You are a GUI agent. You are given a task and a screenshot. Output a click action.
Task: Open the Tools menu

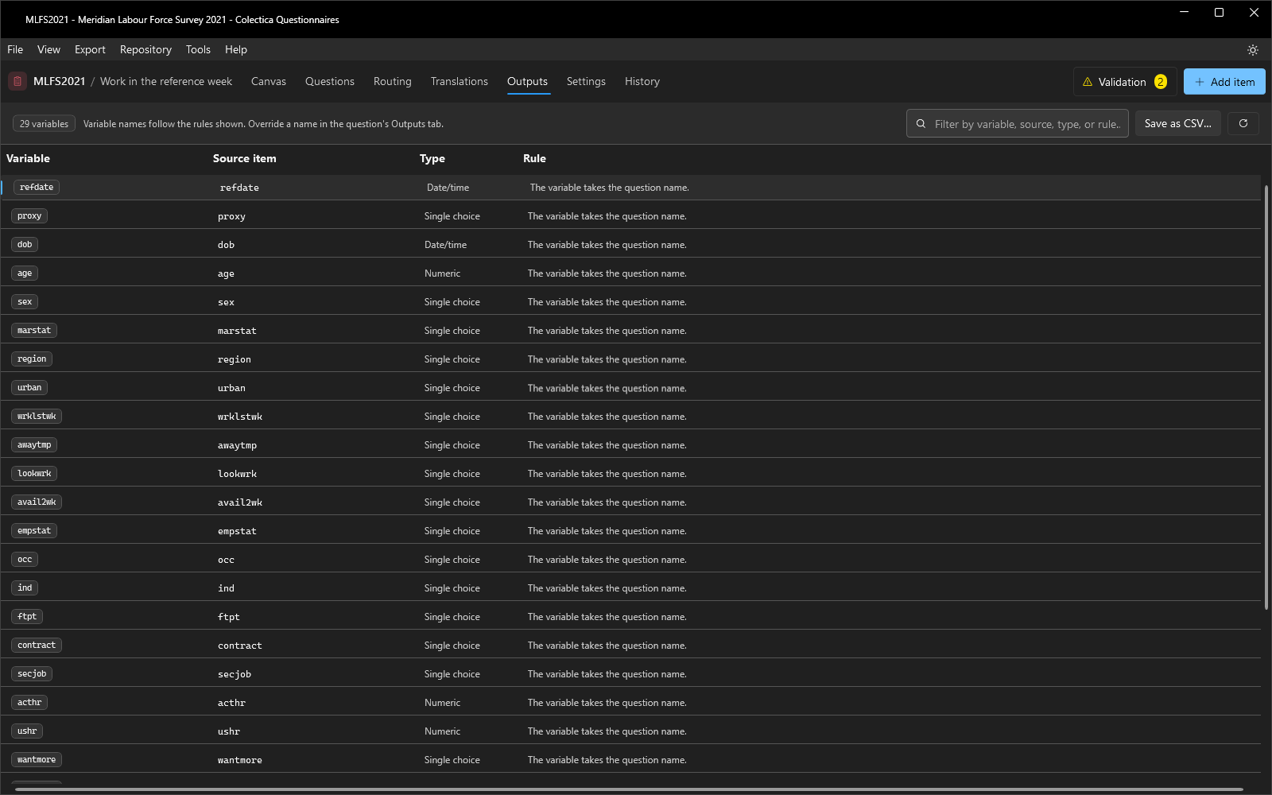click(198, 49)
